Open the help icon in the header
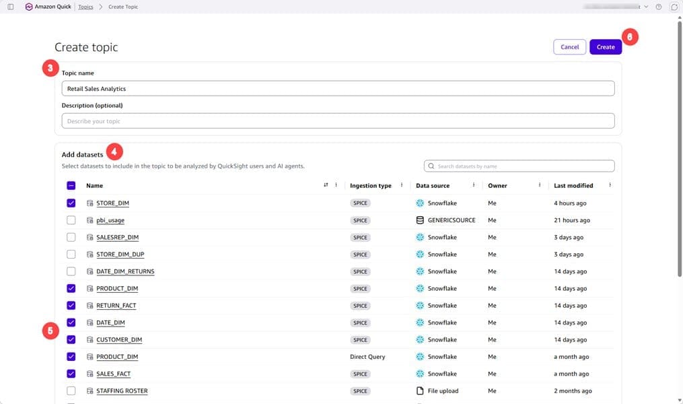Viewport: 683px width, 404px height. [659, 7]
